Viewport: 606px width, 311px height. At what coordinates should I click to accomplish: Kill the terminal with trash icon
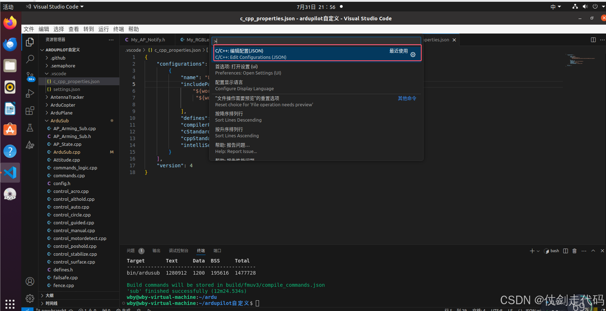click(x=574, y=251)
